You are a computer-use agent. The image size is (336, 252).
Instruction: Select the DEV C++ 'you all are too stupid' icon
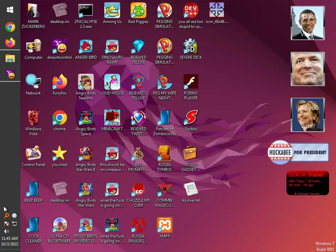(191, 16)
